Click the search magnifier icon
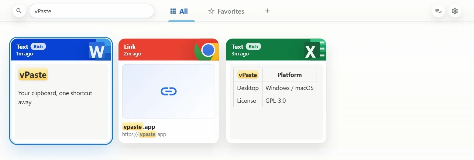The width and height of the screenshot is (474, 160). point(19,11)
